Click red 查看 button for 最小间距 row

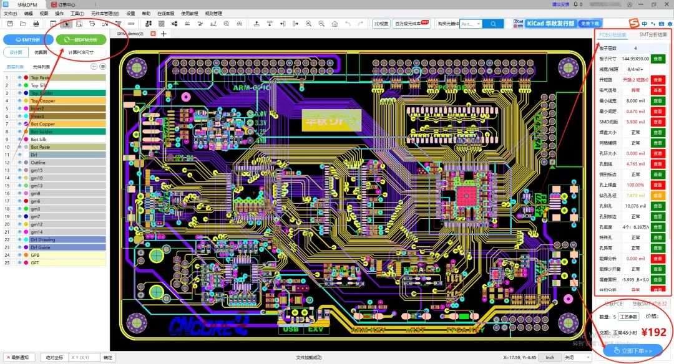658,111
